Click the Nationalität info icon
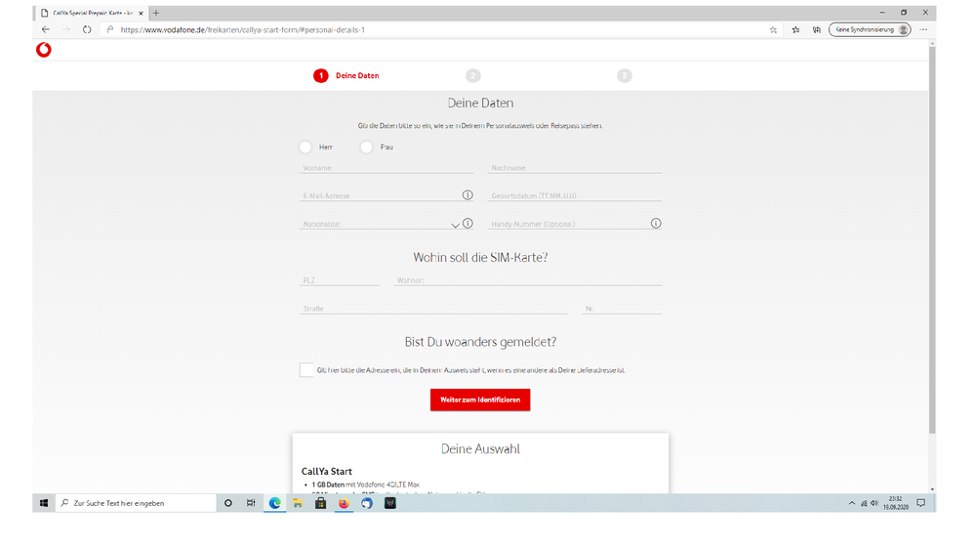The image size is (975, 549). (467, 224)
